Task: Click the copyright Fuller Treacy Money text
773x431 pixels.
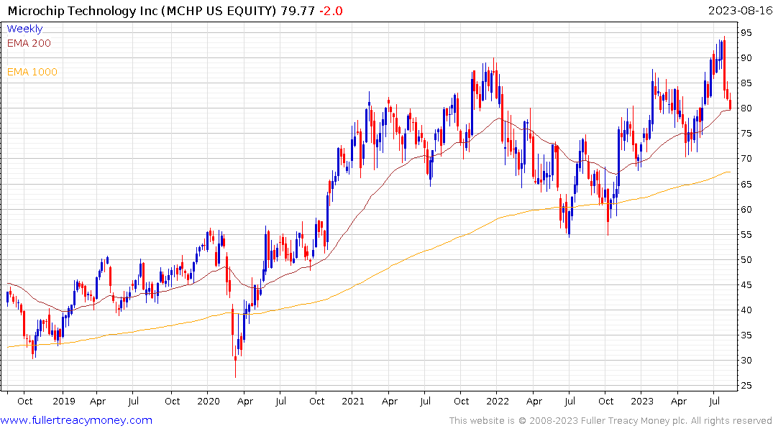Action: (x=610, y=421)
